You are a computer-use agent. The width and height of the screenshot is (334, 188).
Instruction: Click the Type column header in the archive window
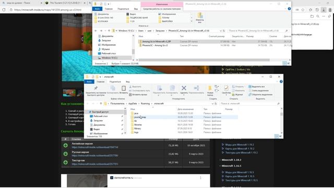(x=182, y=37)
